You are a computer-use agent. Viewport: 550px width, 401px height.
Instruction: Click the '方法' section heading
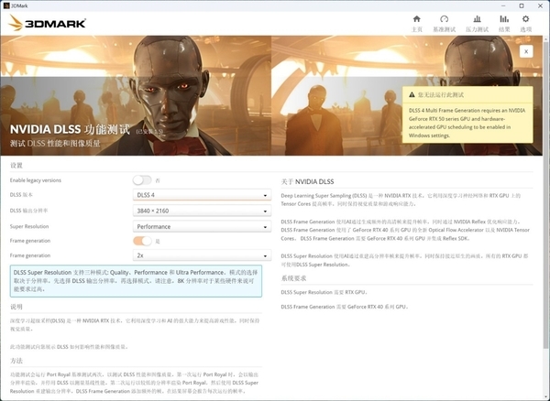coord(16,361)
